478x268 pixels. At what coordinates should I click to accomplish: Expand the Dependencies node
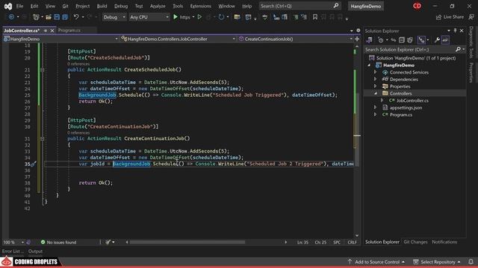[376, 80]
